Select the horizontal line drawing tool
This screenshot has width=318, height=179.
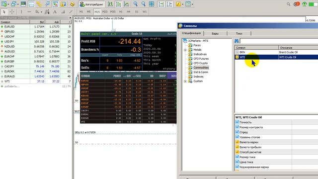point(29,12)
